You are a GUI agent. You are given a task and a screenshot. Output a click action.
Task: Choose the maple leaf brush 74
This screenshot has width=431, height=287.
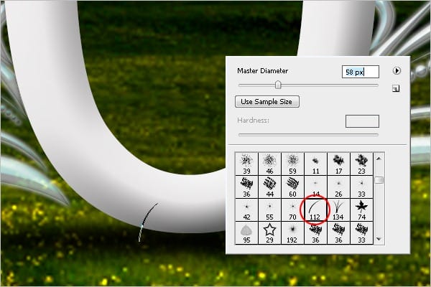point(361,210)
